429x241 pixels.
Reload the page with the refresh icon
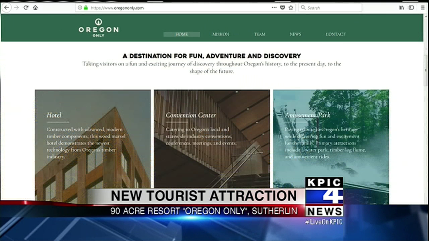(26, 8)
